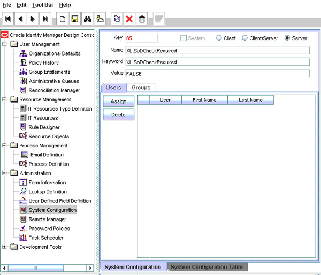Sort by the Last Name column header
The image size is (321, 275).
[250, 100]
